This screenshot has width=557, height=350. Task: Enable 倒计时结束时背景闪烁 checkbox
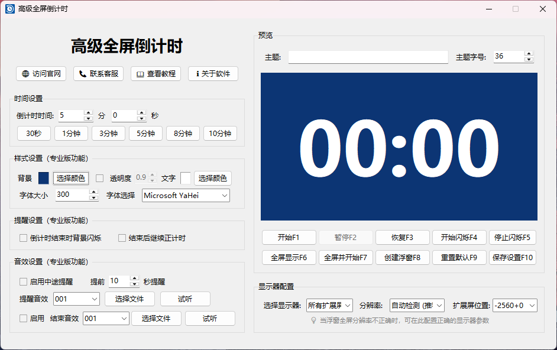(x=22, y=239)
